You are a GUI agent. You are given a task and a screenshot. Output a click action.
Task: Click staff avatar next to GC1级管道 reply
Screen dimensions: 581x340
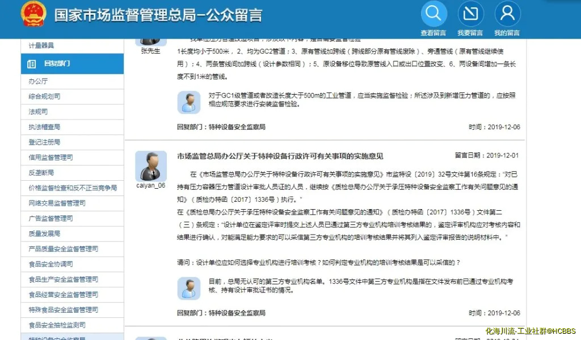[189, 102]
